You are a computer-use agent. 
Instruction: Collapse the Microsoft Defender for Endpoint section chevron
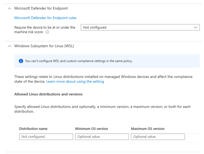pos(10,8)
